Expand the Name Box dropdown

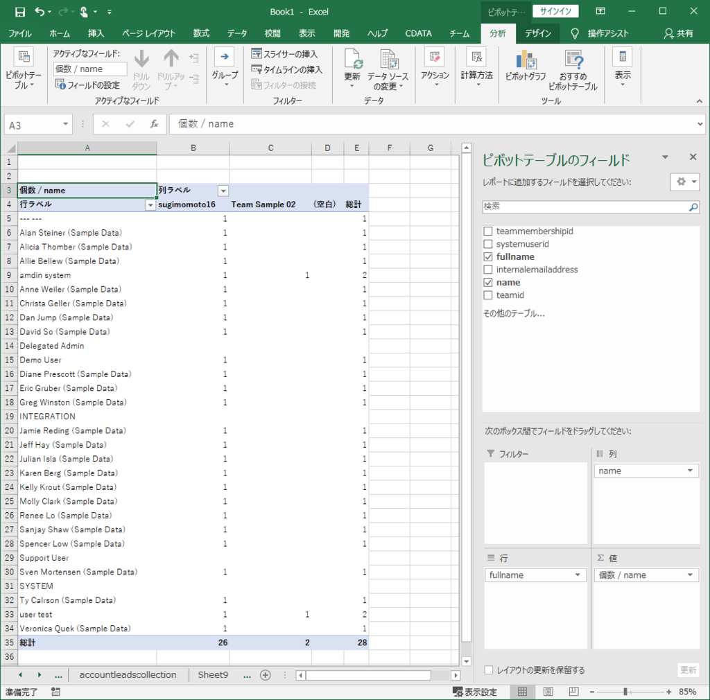point(66,125)
